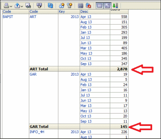
Task: Click Sep 13 in the ART group
Action: [x=86, y=64]
